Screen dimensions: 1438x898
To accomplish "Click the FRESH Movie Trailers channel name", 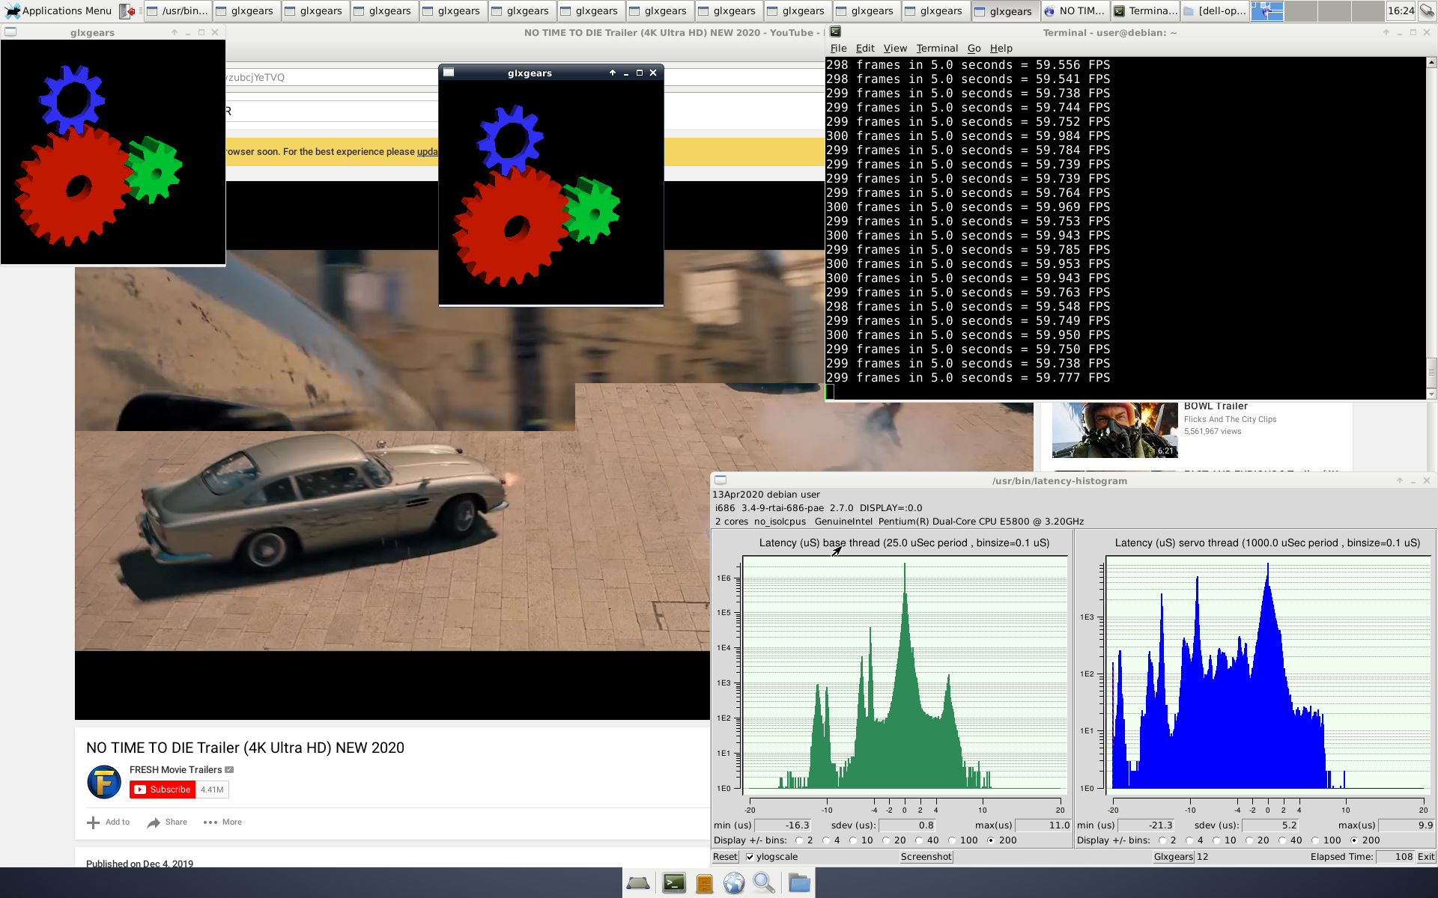I will pyautogui.click(x=175, y=770).
